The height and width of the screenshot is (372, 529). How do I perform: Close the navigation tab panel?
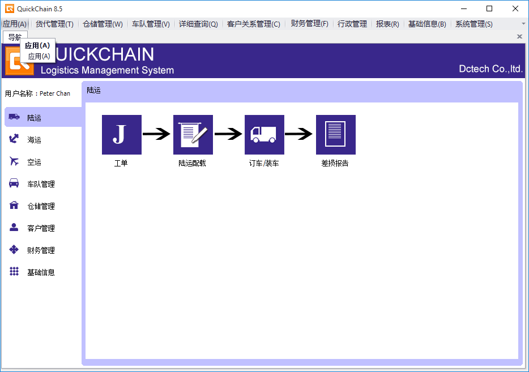[x=519, y=36]
